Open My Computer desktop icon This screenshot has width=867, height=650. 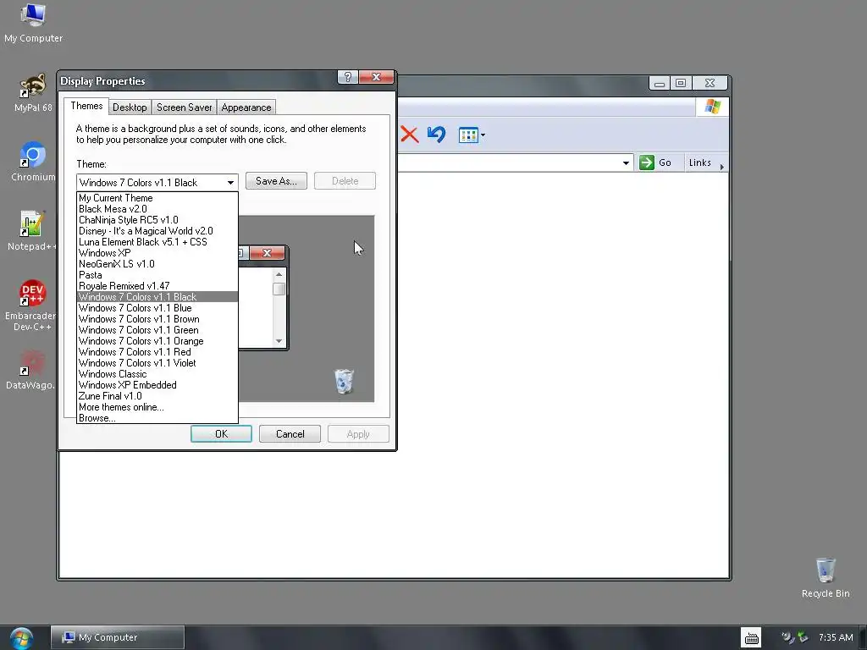pyautogui.click(x=33, y=22)
